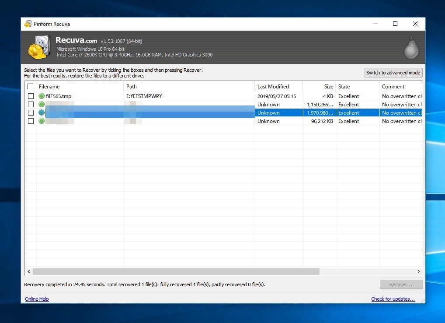Maximize the Recuva window
The height and width of the screenshot is (323, 445).
395,24
